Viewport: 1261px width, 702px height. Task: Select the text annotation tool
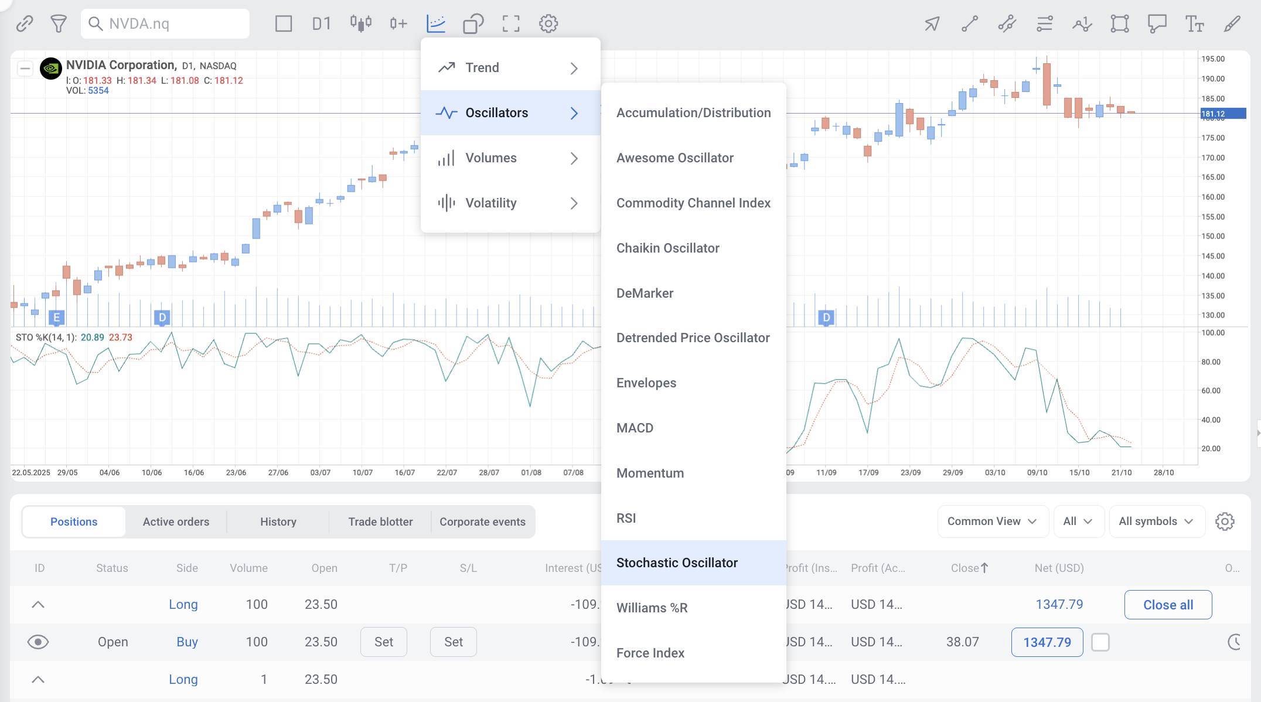[1194, 23]
